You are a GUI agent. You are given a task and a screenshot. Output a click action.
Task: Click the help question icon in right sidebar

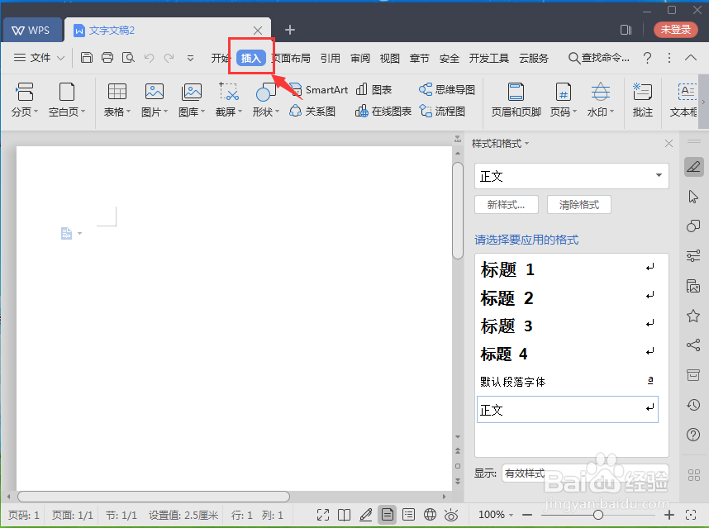click(693, 435)
